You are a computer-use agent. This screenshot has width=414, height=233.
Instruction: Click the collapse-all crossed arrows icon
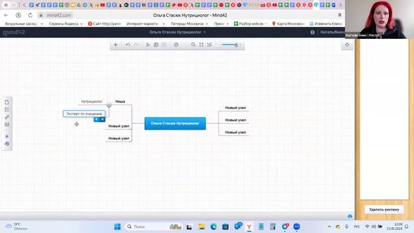pyautogui.click(x=210, y=45)
